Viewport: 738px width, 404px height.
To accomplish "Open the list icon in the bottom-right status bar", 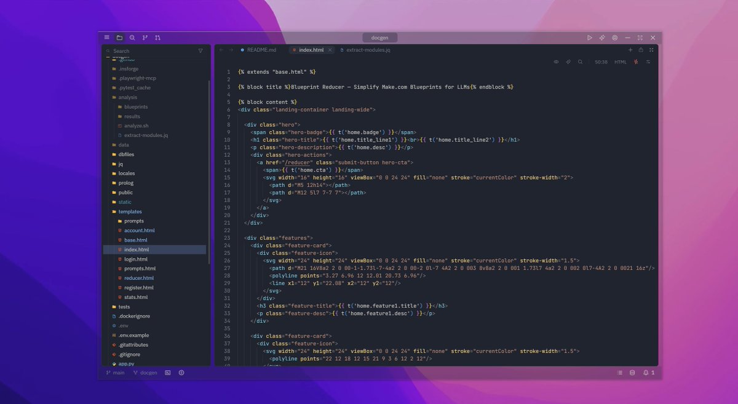I will (620, 373).
